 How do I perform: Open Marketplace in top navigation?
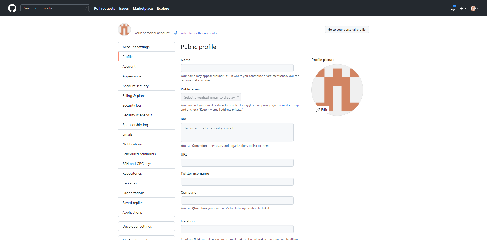[143, 8]
